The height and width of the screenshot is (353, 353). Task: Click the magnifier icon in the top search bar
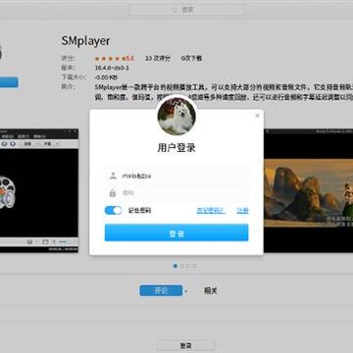click(x=175, y=10)
